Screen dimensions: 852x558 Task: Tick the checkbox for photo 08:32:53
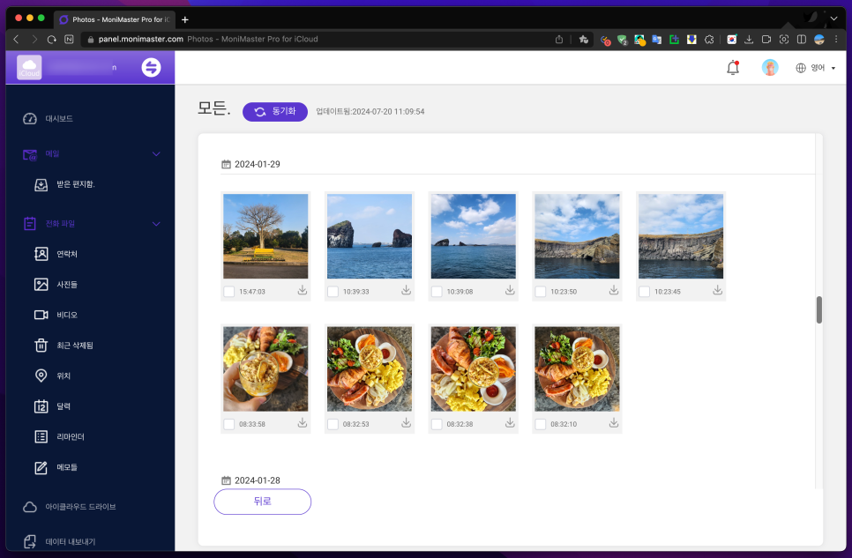click(x=333, y=424)
